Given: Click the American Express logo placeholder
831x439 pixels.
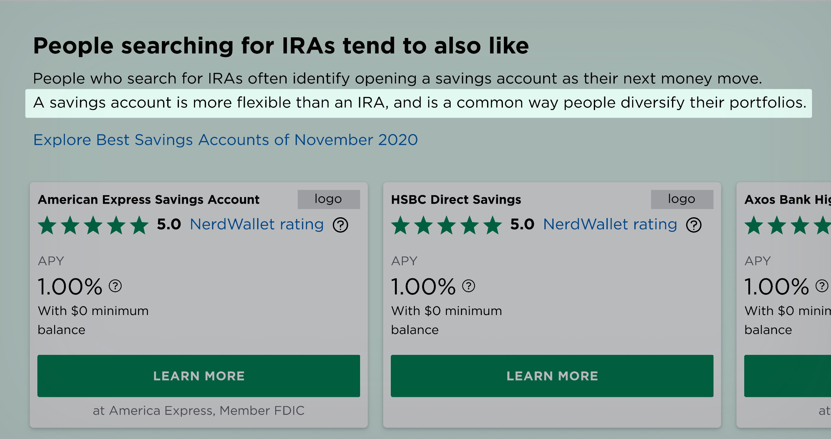Looking at the screenshot, I should tap(328, 199).
